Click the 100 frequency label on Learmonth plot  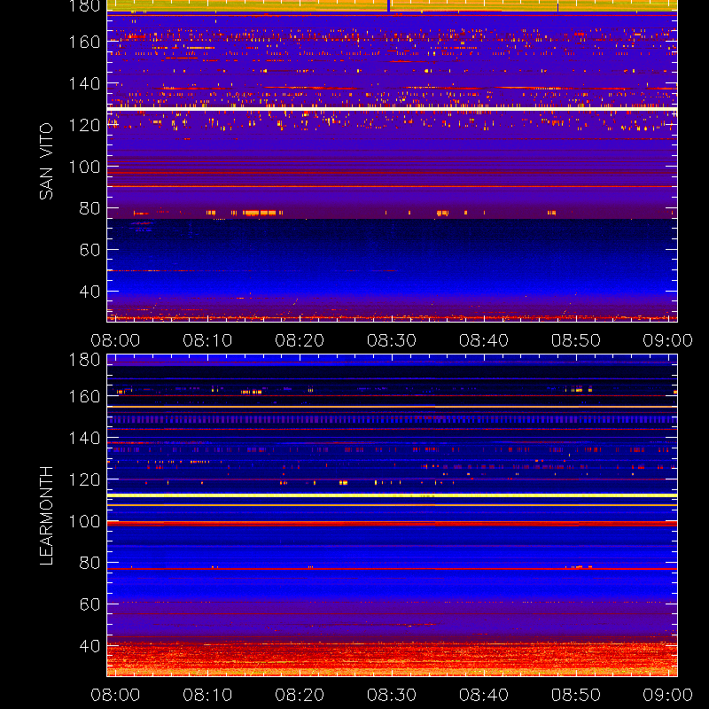(x=84, y=521)
